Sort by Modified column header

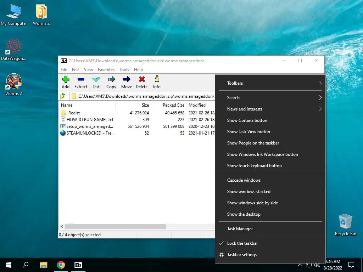point(201,105)
